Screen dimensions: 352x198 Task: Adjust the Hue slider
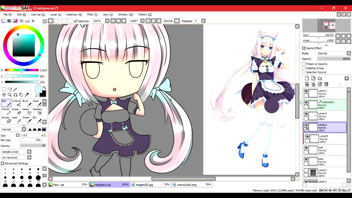tap(22, 70)
